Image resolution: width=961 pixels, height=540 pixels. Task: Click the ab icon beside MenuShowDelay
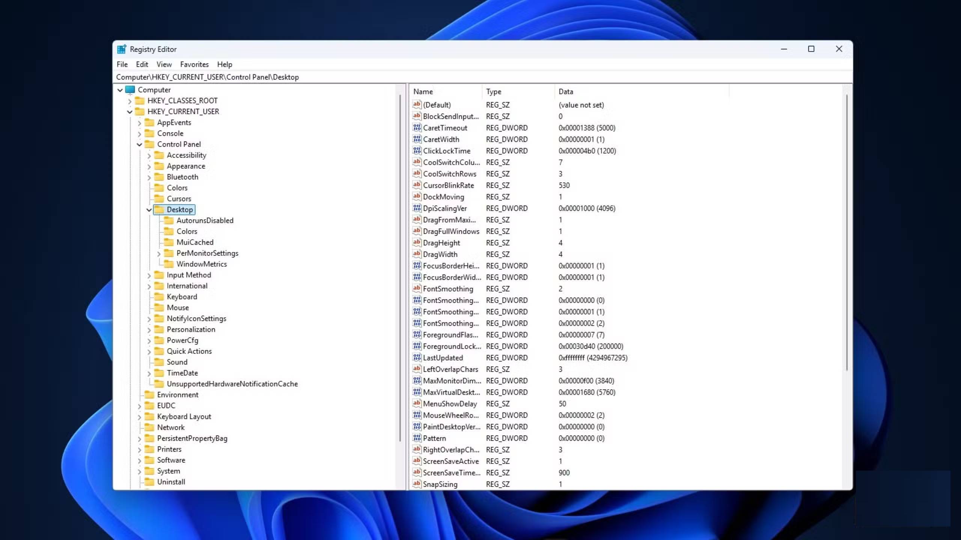tap(417, 403)
